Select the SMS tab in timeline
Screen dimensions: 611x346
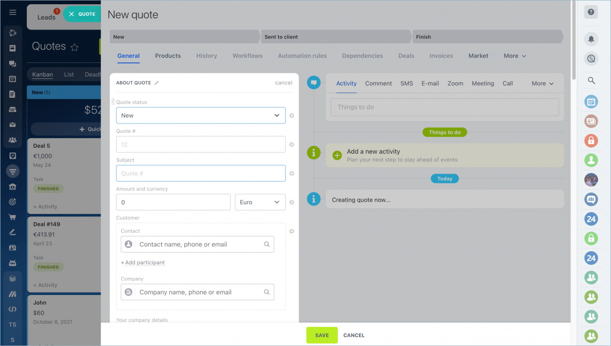407,83
